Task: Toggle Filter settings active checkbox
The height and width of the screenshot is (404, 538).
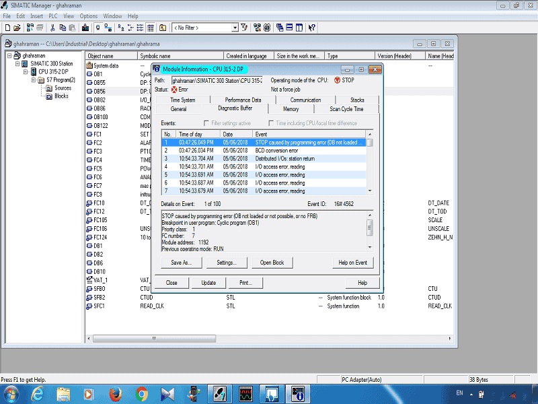Action: click(x=206, y=123)
